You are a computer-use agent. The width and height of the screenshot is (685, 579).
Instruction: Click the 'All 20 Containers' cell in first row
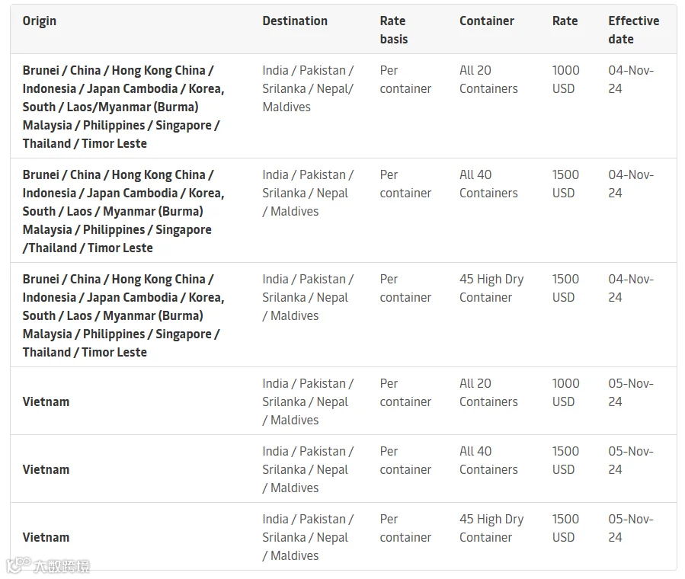tap(488, 79)
